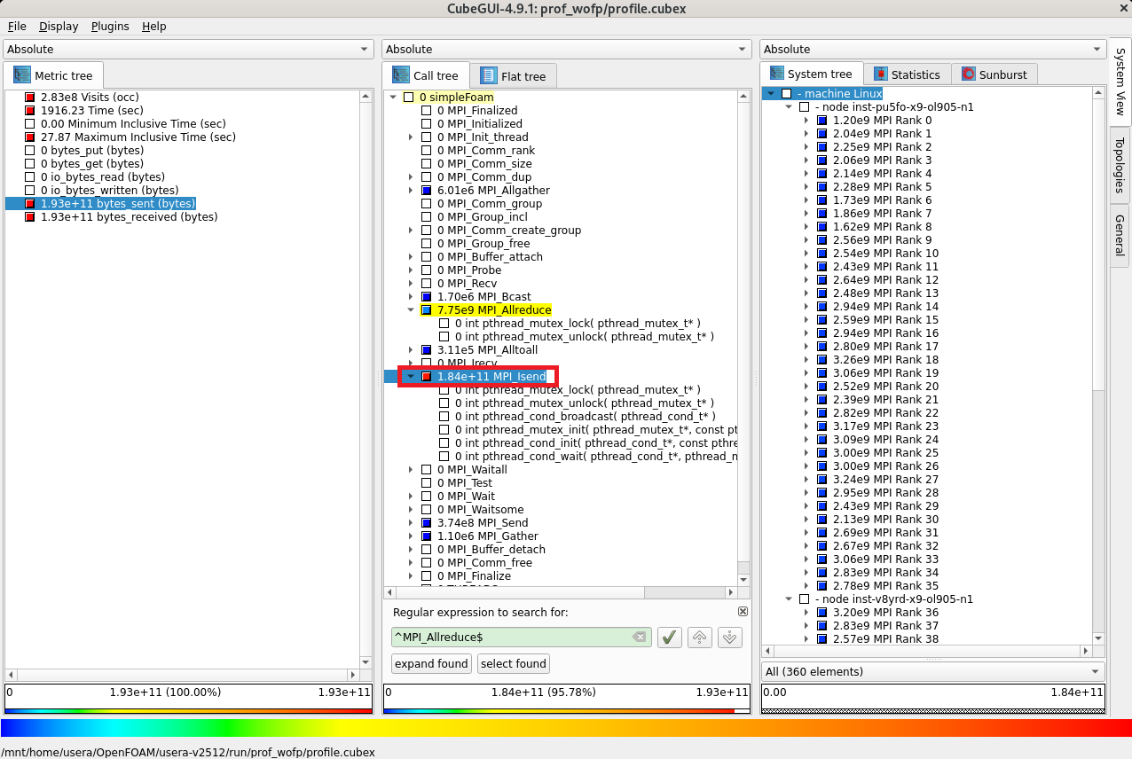Collapse the MPI_Allreduce tree node
Image resolution: width=1132 pixels, height=759 pixels.
(x=411, y=310)
